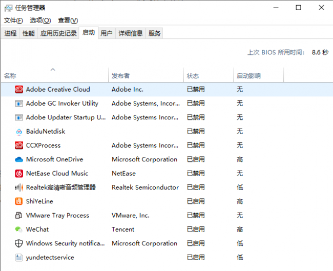Click publisher VMware, Inc.

pyautogui.click(x=131, y=216)
